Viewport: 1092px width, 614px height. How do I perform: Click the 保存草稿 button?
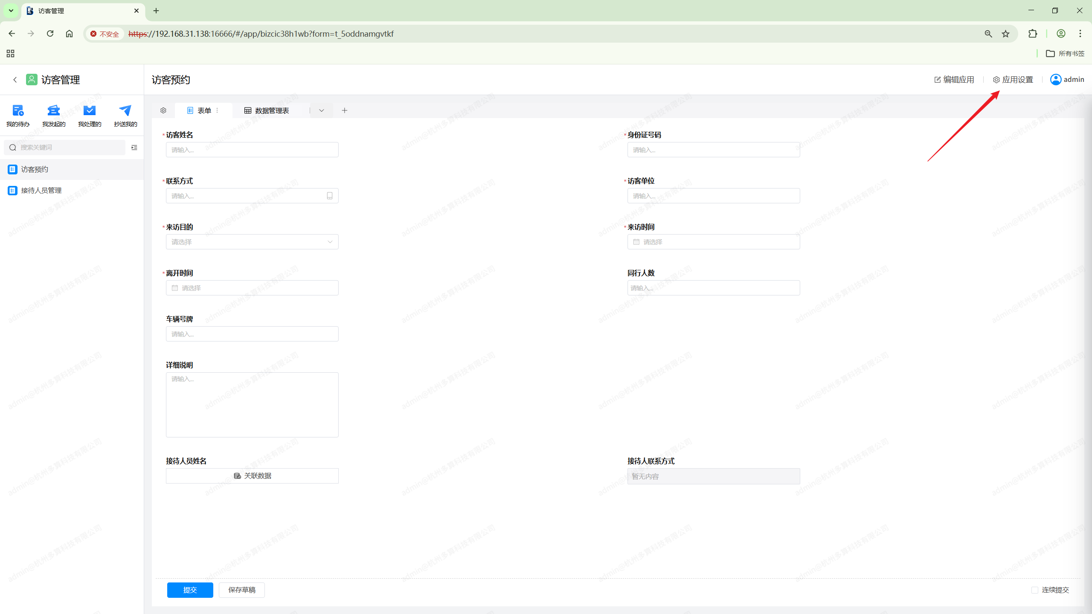click(x=241, y=590)
